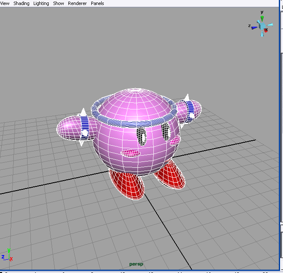
Task: Click the view cube in the corner
Action: 262,26
